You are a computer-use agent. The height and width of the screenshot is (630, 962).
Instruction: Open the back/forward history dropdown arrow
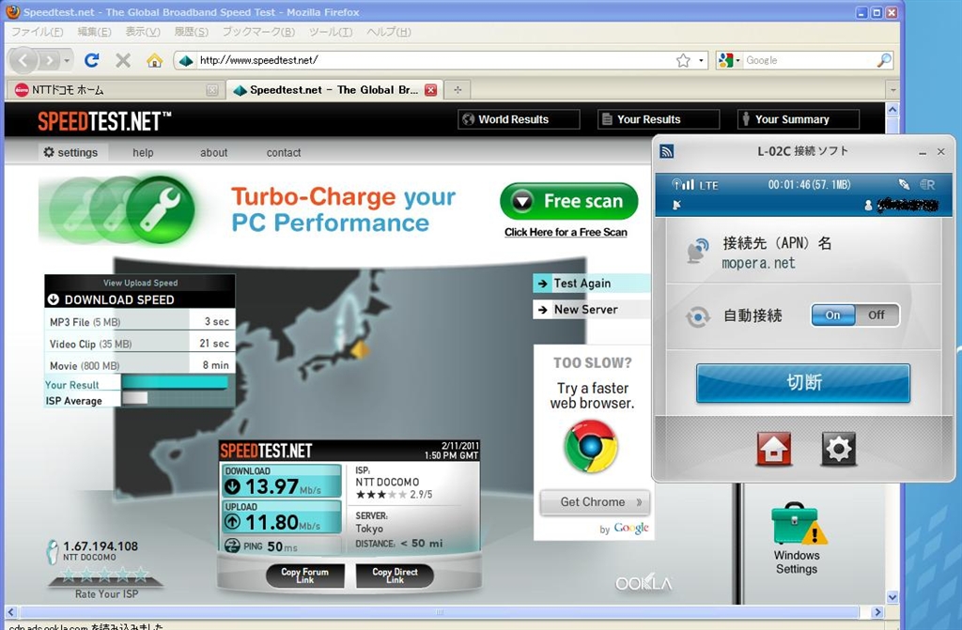point(67,60)
